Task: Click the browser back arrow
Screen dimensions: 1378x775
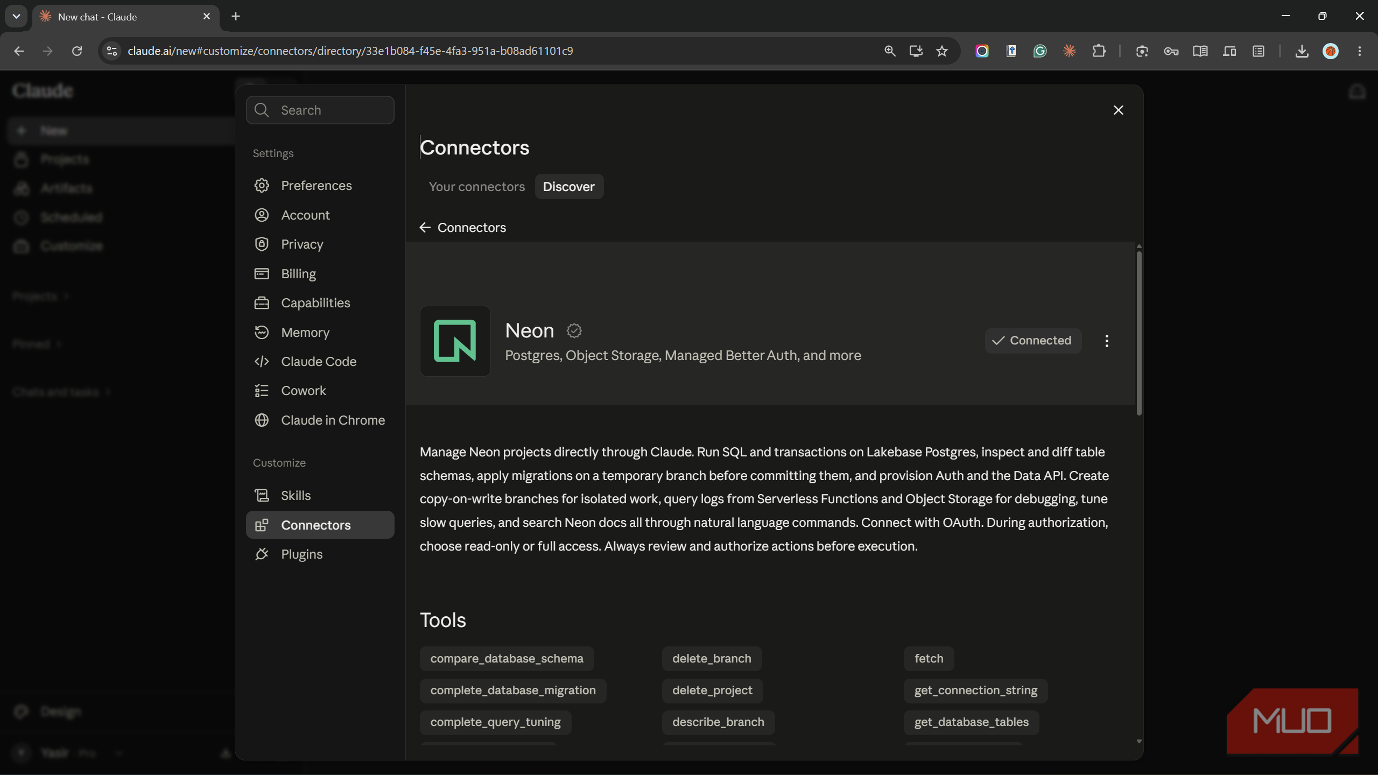Action: 19,51
